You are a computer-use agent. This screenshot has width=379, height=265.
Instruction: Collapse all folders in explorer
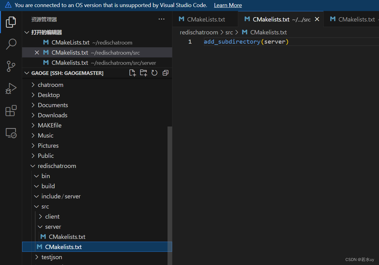pyautogui.click(x=165, y=73)
